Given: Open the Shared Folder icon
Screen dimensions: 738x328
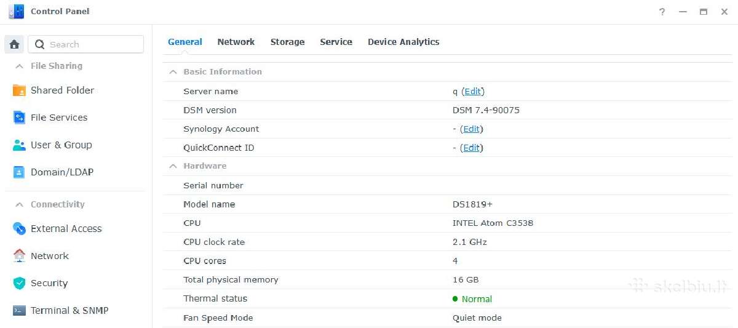Looking at the screenshot, I should click(19, 90).
